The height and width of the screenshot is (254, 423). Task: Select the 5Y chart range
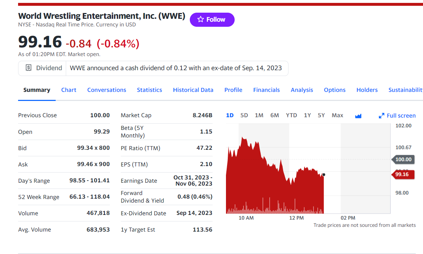coord(321,115)
